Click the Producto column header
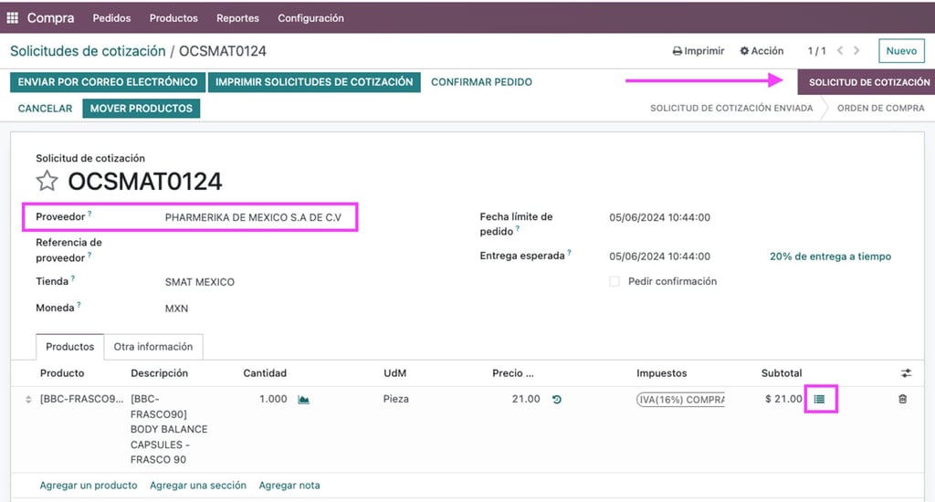 coord(62,373)
